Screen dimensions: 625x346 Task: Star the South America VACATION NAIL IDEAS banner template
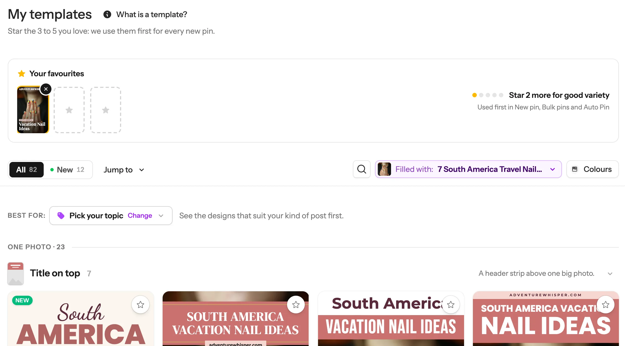451,305
